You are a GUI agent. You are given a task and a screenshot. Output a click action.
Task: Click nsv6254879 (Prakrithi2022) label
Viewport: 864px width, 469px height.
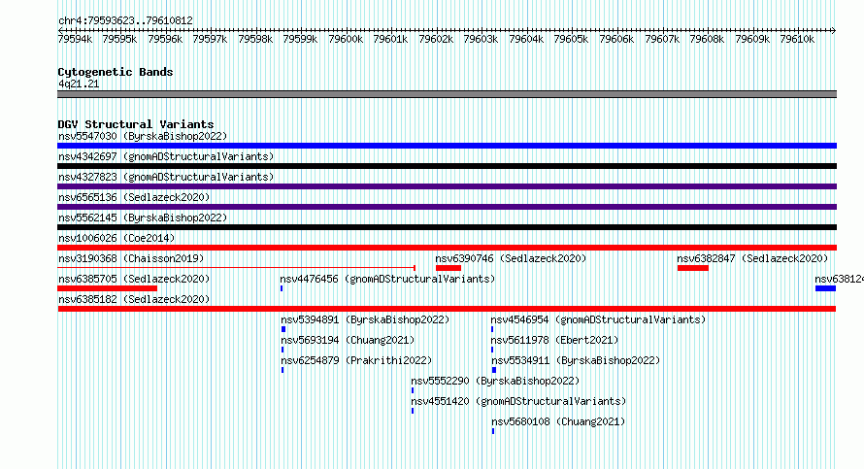[x=356, y=360]
